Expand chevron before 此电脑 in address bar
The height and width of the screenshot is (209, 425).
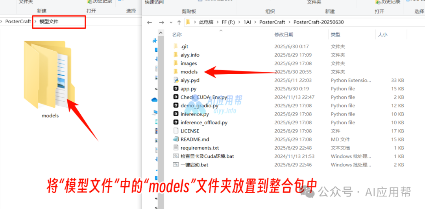[195, 22]
